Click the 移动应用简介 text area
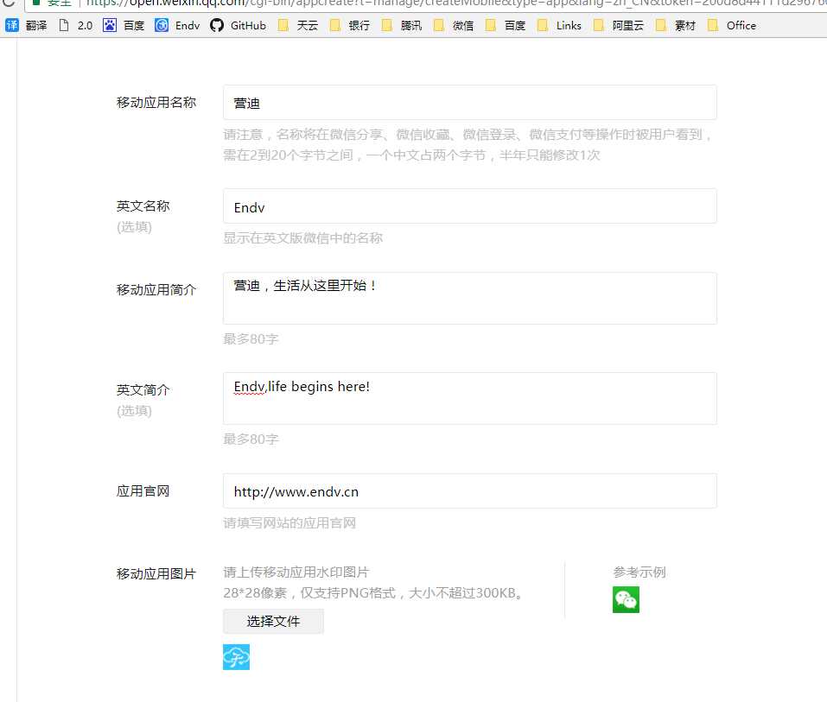This screenshot has height=702, width=827. [x=470, y=298]
